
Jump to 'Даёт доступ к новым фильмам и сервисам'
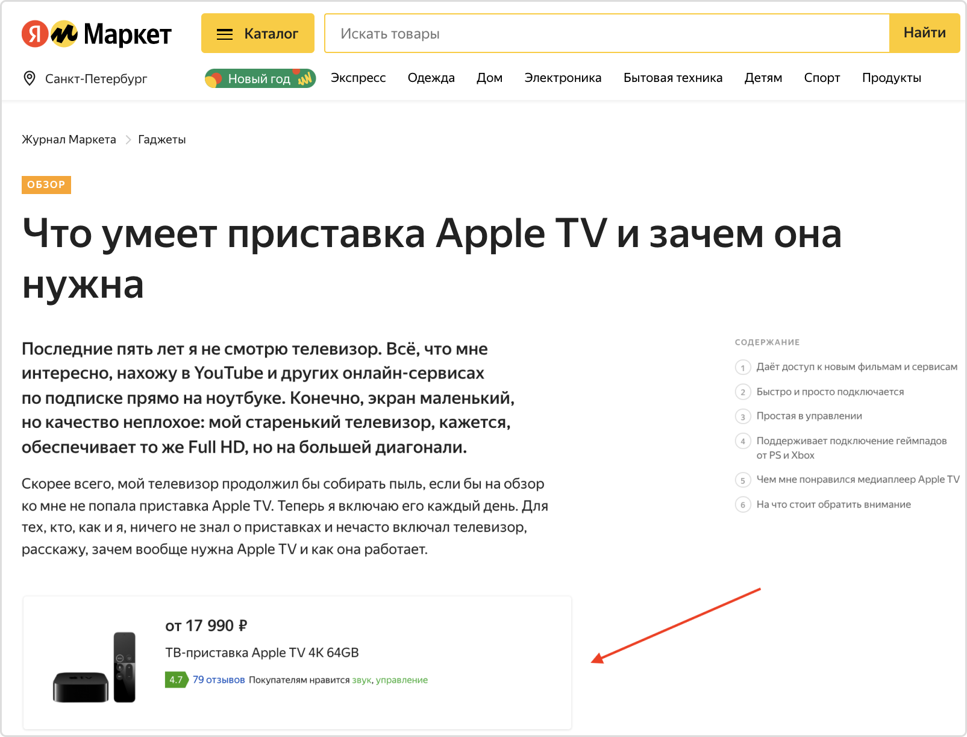pos(857,366)
